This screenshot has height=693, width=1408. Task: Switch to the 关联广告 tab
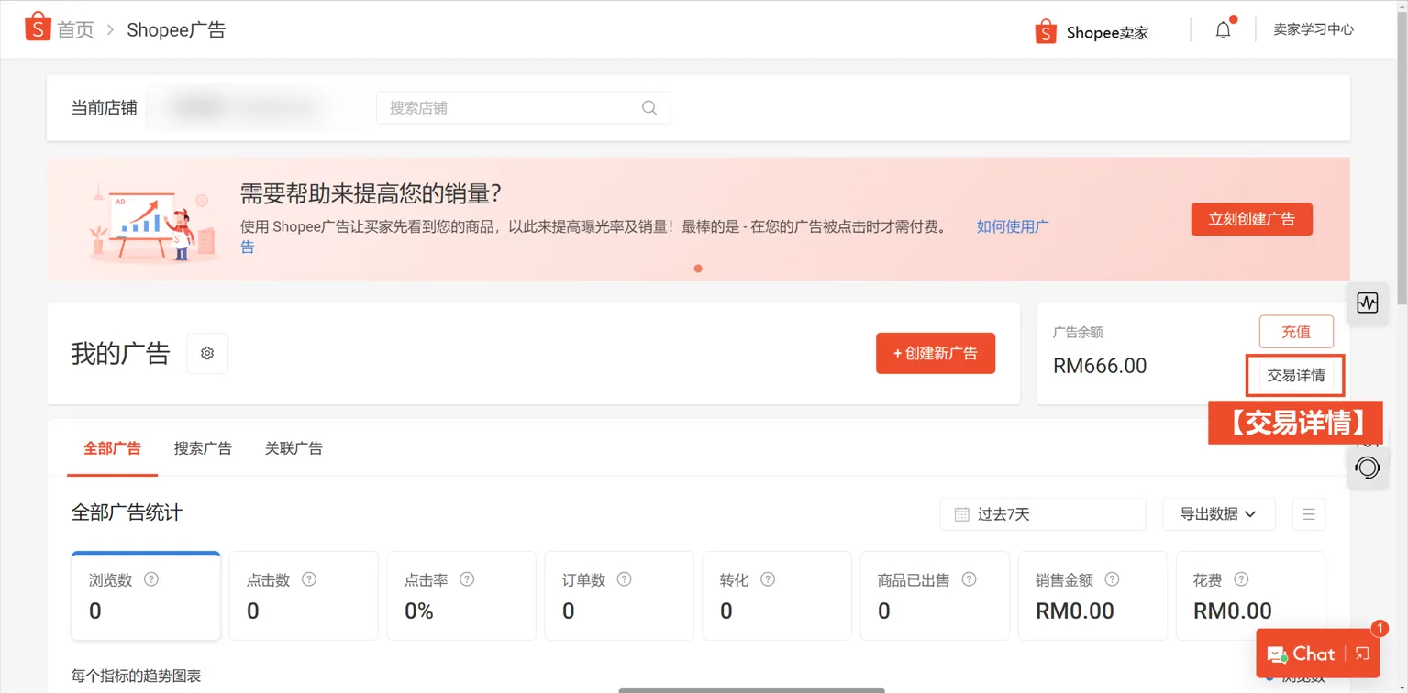click(294, 447)
